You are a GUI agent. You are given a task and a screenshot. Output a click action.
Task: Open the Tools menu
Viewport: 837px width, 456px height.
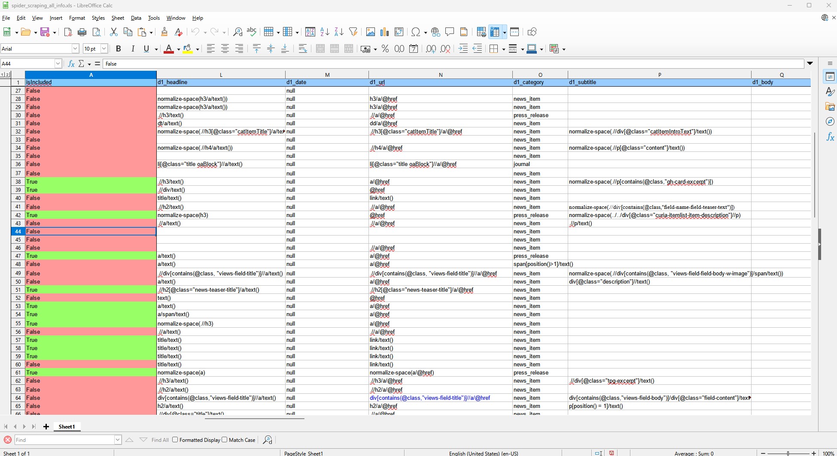tap(154, 18)
